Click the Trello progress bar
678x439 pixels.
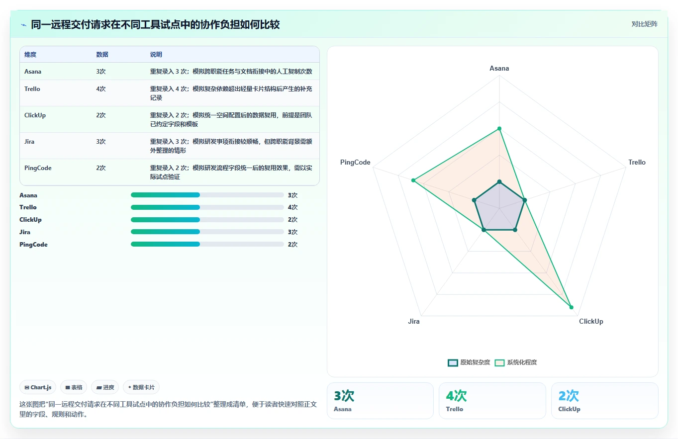click(x=207, y=207)
